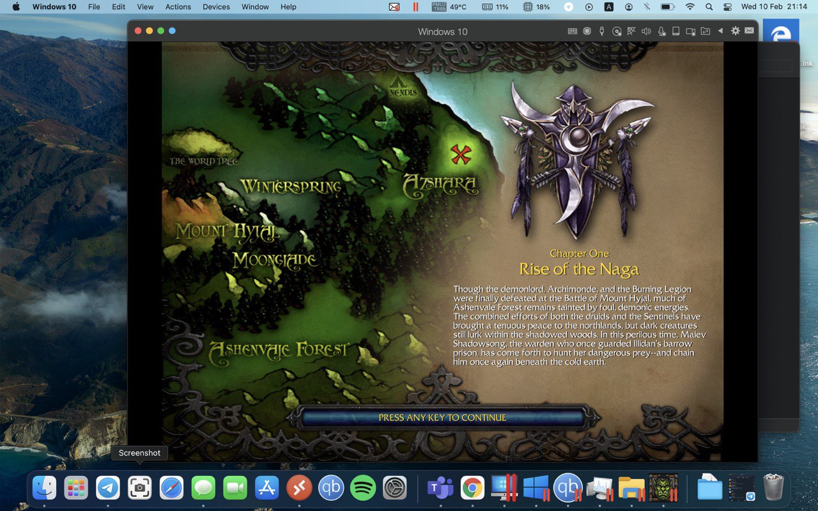818x511 pixels.
Task: Open the Devices menu
Action: tap(216, 7)
